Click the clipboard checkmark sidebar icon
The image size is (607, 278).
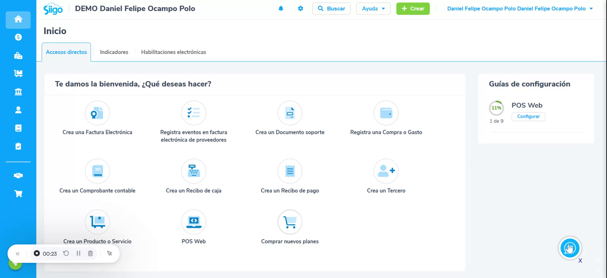[x=18, y=146]
